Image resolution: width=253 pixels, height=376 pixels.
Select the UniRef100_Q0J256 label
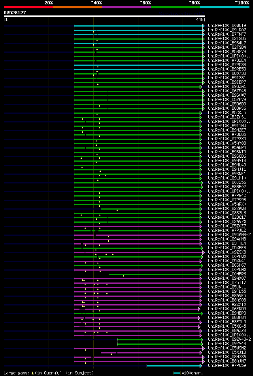[x=227, y=183]
